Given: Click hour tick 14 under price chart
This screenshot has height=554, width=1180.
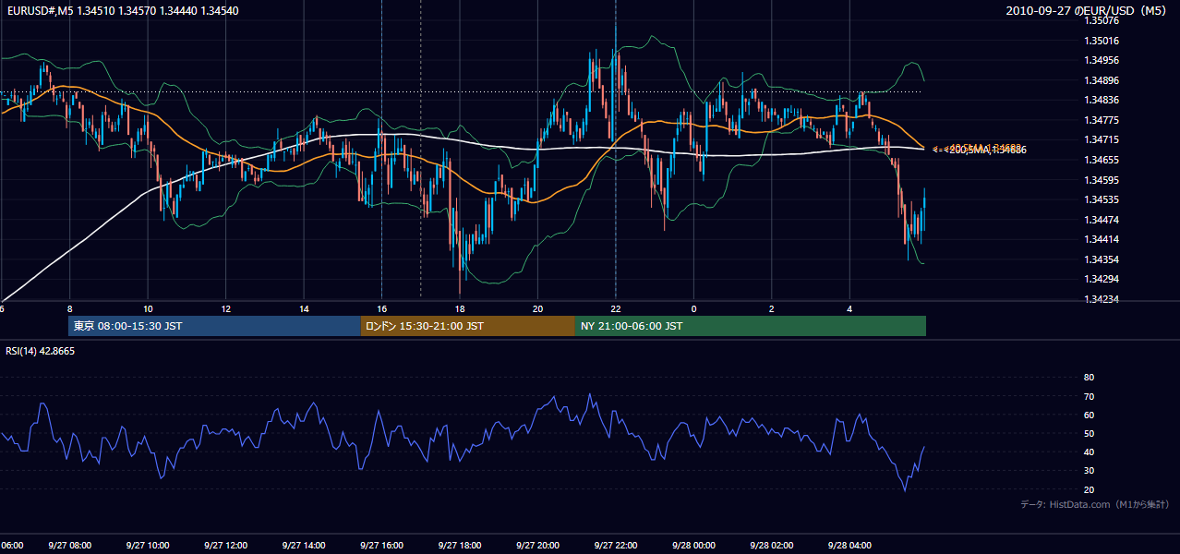Looking at the screenshot, I should coord(304,309).
